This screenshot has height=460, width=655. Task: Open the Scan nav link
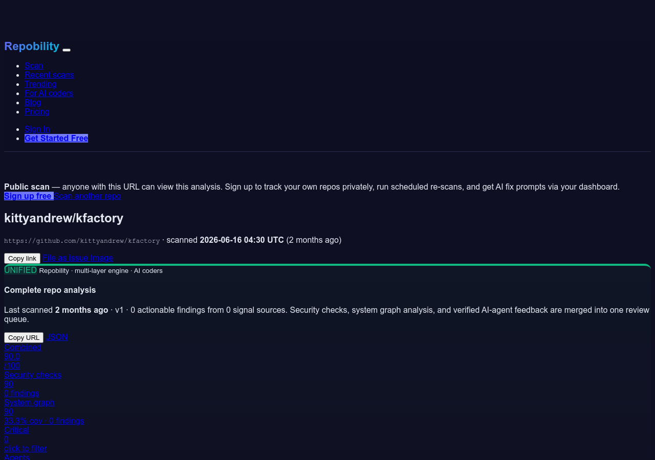[x=34, y=65]
